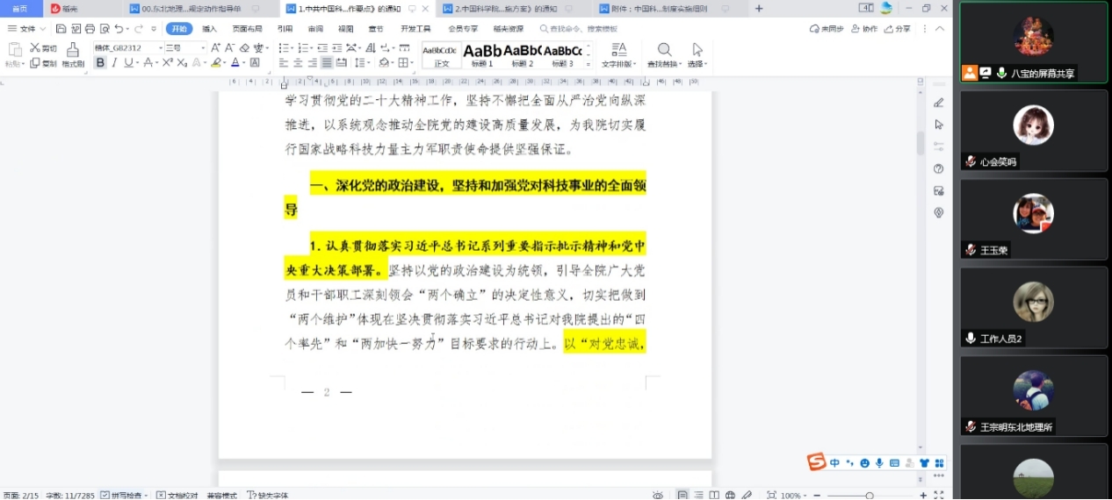Switch to the 插入 ribbon tab
Viewport: 1112px width, 500px height.
pos(209,29)
